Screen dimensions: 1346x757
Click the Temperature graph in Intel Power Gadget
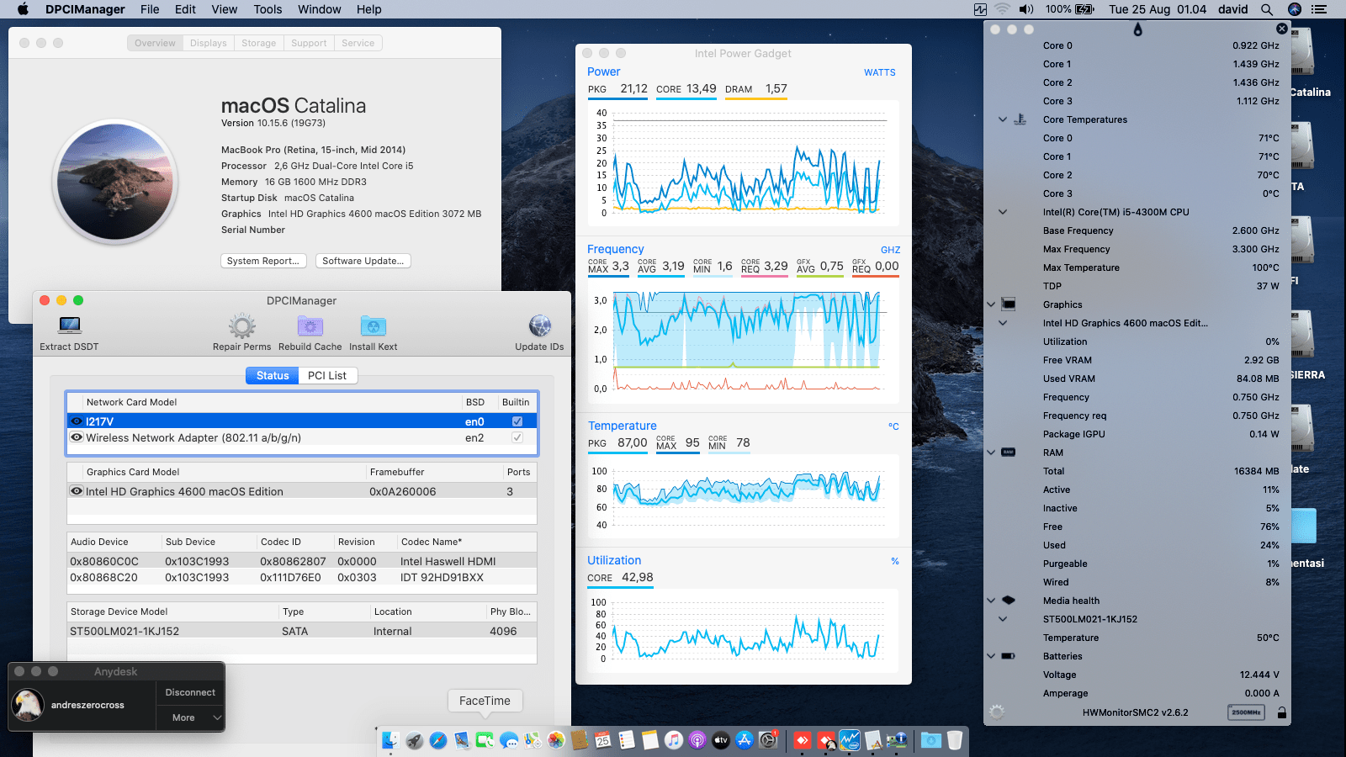[x=743, y=496]
